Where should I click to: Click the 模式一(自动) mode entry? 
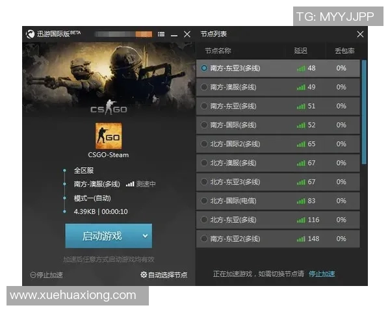pyautogui.click(x=92, y=198)
